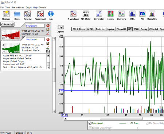
Task: Open the Preferences menu
Action: [x=18, y=8]
